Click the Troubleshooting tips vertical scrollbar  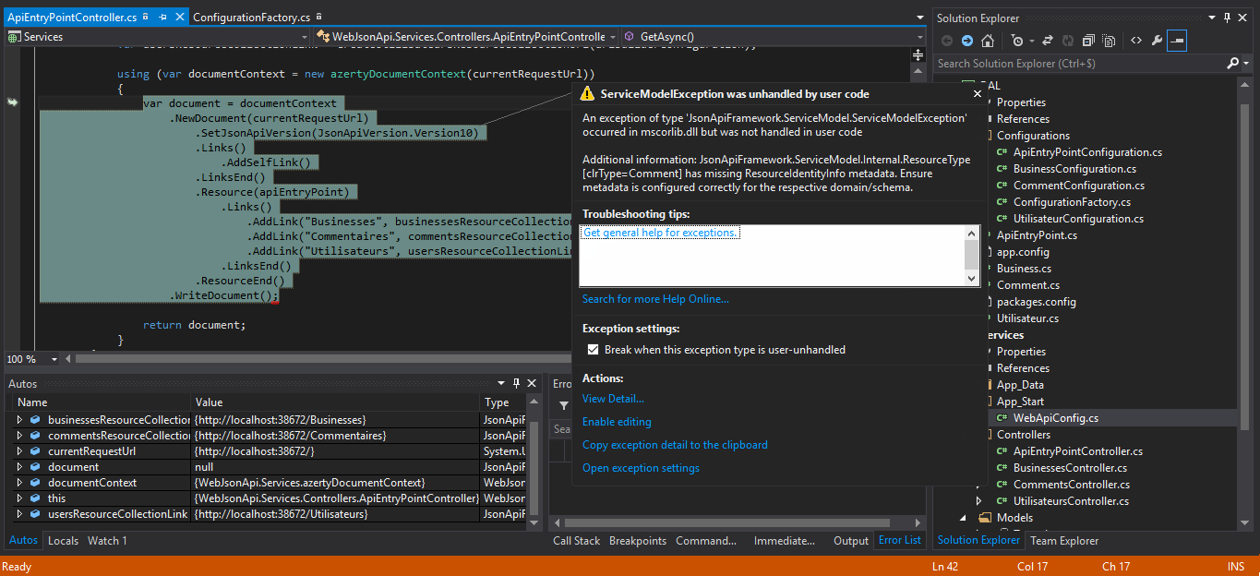(971, 256)
